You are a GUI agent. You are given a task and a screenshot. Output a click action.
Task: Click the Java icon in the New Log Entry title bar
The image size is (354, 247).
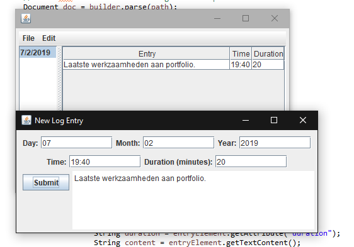(26, 120)
